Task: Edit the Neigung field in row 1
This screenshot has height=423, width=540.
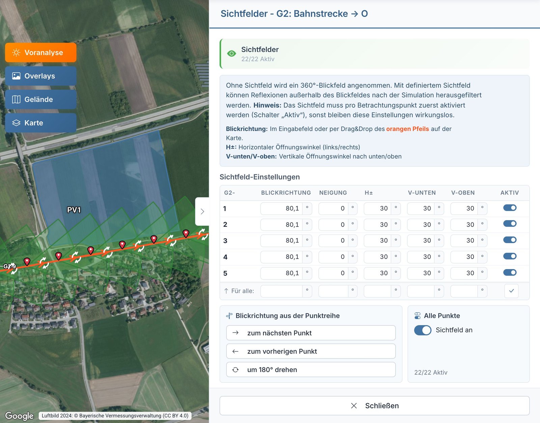Action: (x=333, y=208)
